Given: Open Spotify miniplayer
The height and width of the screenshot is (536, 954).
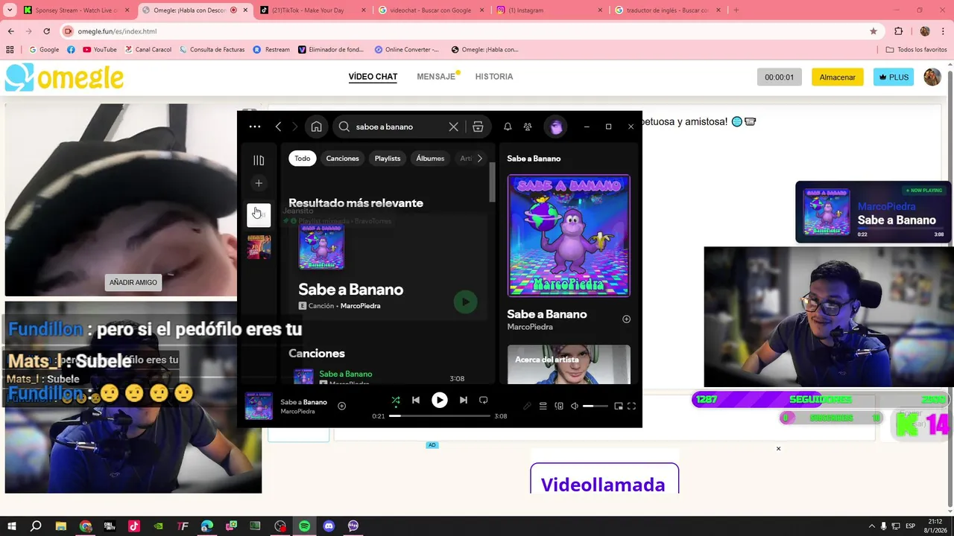Looking at the screenshot, I should coord(618,406).
